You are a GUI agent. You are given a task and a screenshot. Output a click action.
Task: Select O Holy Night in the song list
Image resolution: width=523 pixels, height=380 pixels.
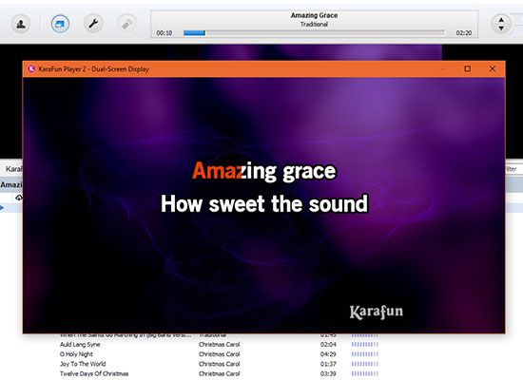point(76,354)
